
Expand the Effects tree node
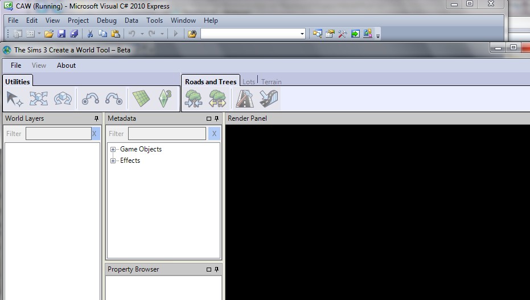click(113, 161)
